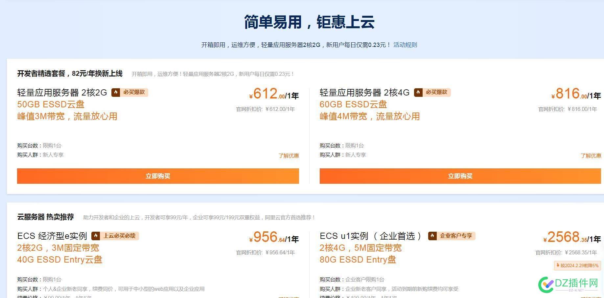Click the 较2024.2.29前新降5% tag

(577, 266)
